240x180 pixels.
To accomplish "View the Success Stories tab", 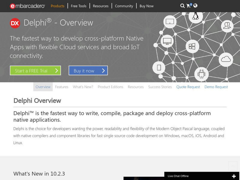I will point(160,87).
